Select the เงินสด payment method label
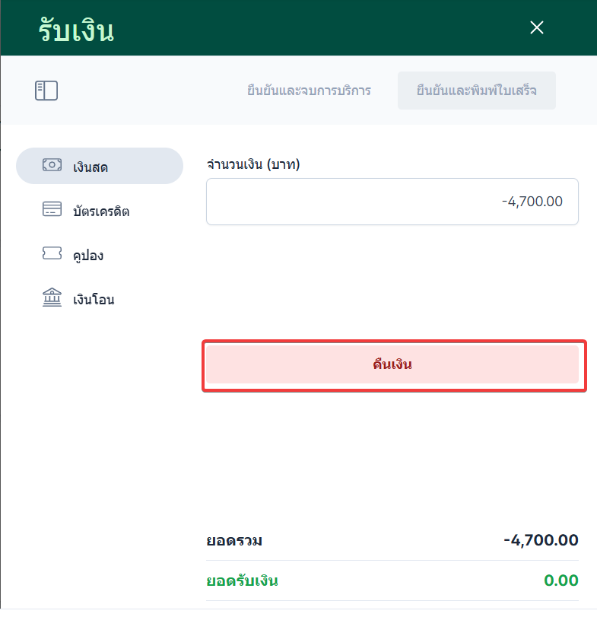This screenshot has height=617, width=597. tap(91, 167)
